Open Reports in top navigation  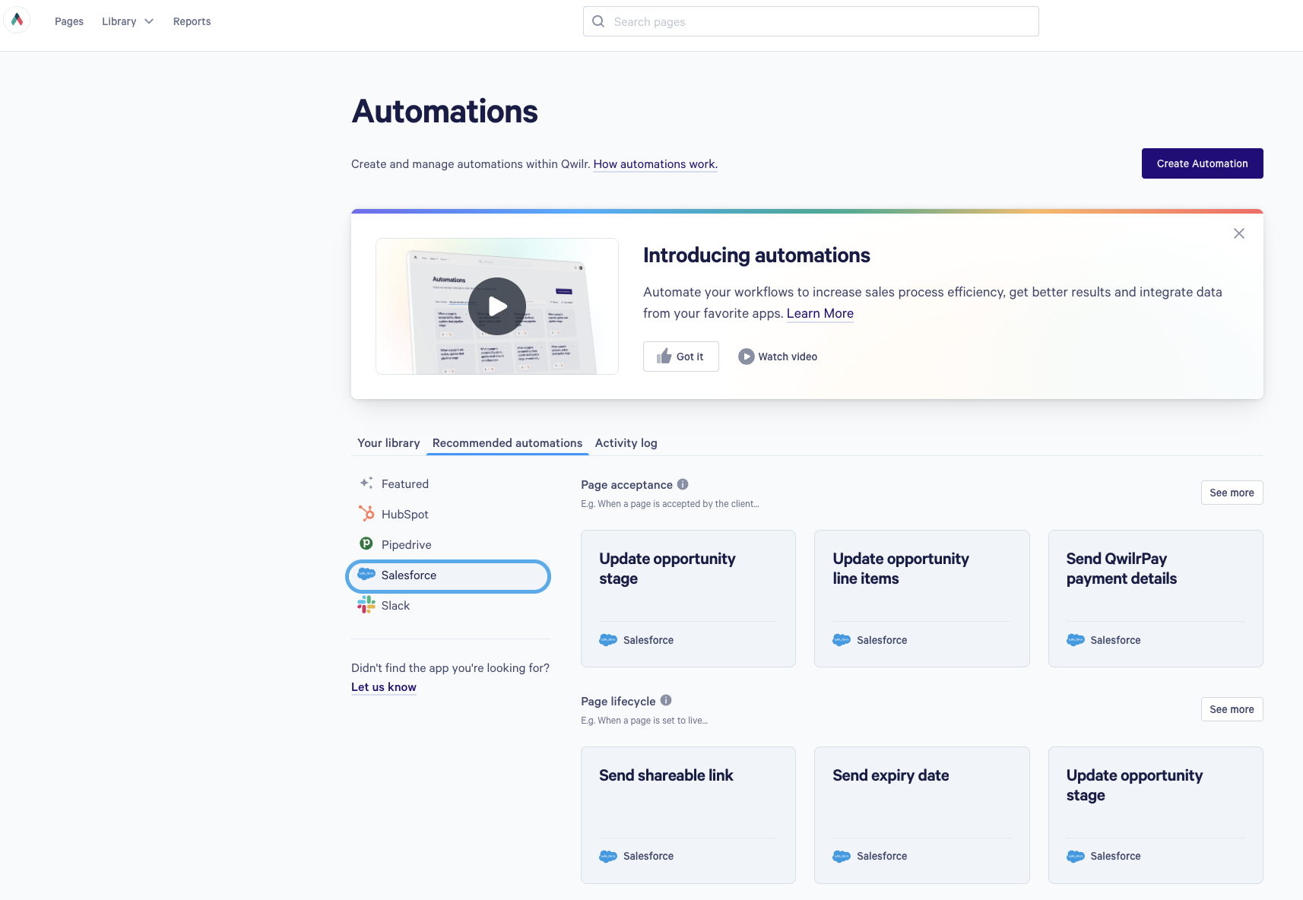tap(192, 21)
